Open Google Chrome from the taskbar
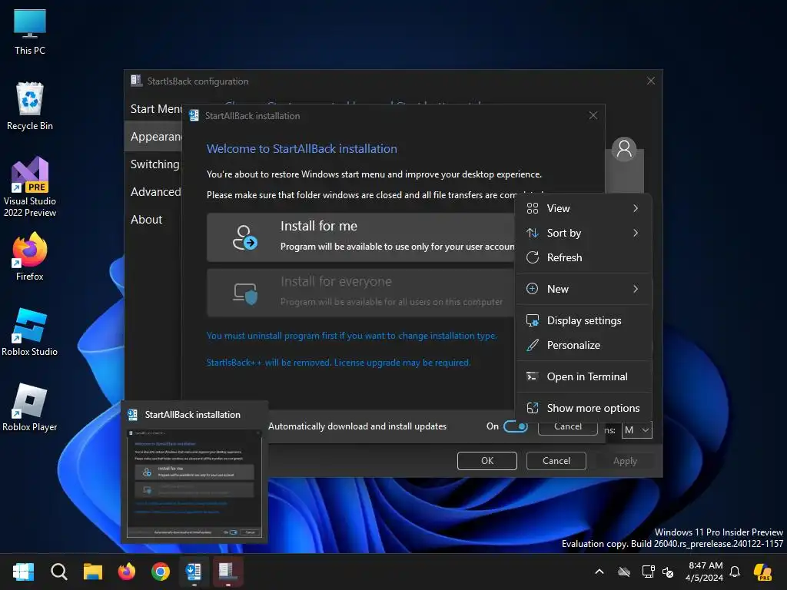 coord(160,572)
